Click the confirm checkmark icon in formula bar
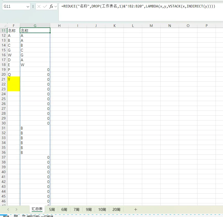Screen dimensions: 223x217 click(x=45, y=6)
